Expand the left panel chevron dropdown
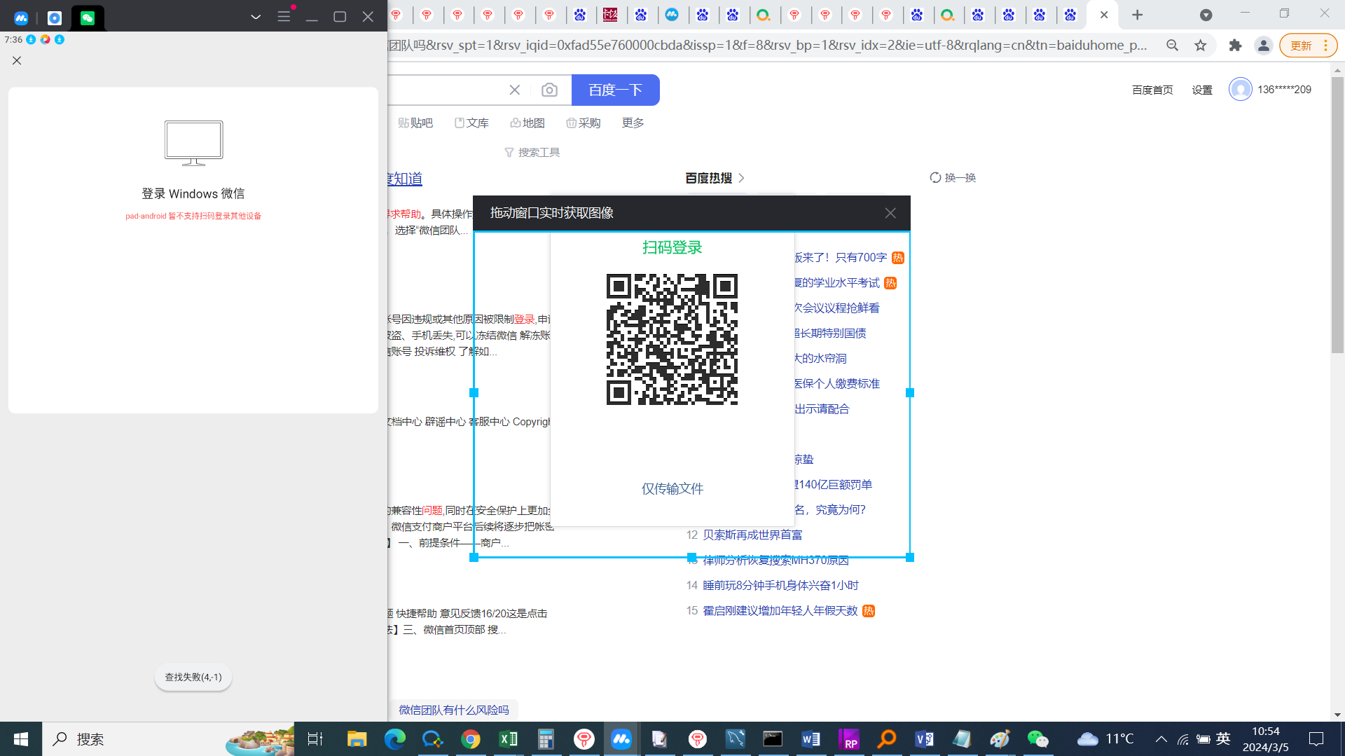The width and height of the screenshot is (1345, 756). 256,16
